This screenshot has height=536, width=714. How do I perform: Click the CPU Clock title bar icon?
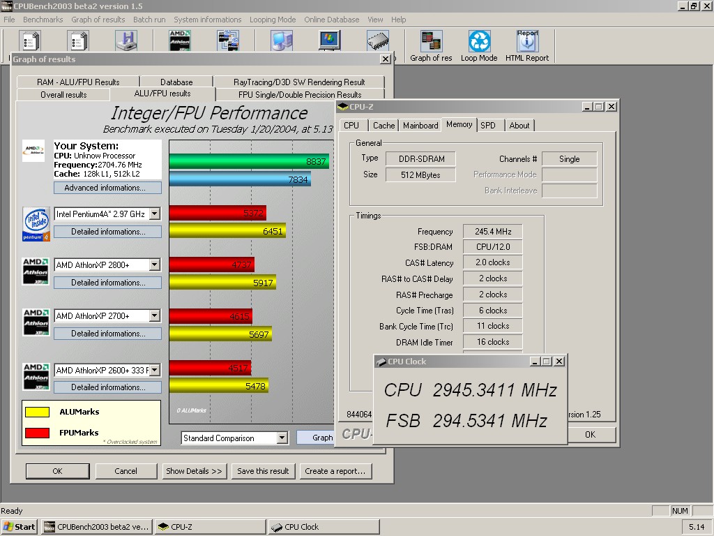381,362
